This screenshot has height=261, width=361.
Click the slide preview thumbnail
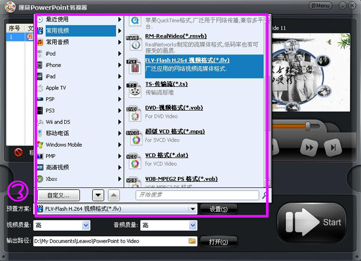(311, 73)
